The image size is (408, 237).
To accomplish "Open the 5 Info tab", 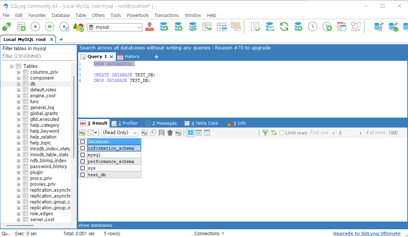I will [x=236, y=123].
